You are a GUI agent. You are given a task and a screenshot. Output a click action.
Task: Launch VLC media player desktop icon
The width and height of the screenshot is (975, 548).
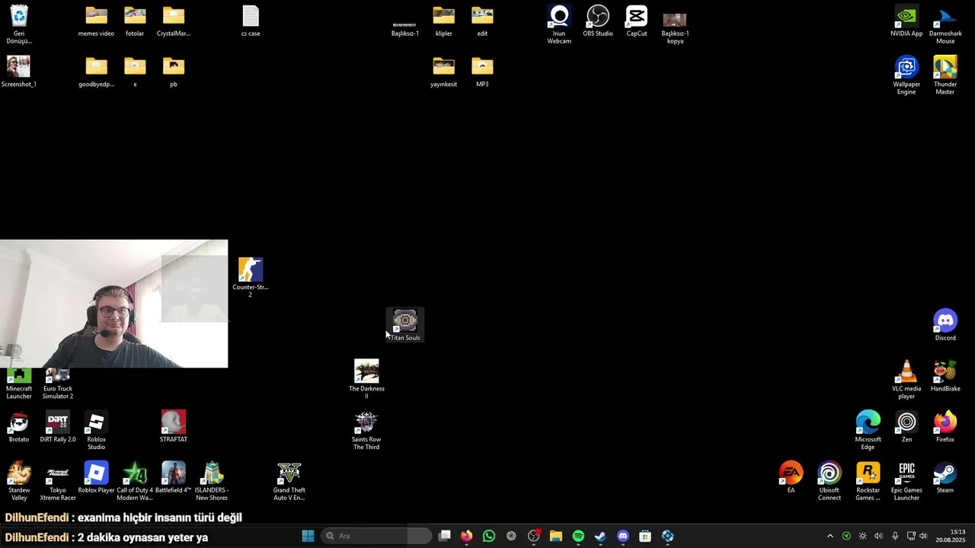pyautogui.click(x=906, y=379)
